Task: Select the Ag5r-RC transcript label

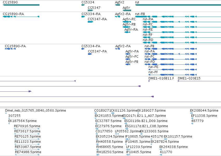Action: 129,19
